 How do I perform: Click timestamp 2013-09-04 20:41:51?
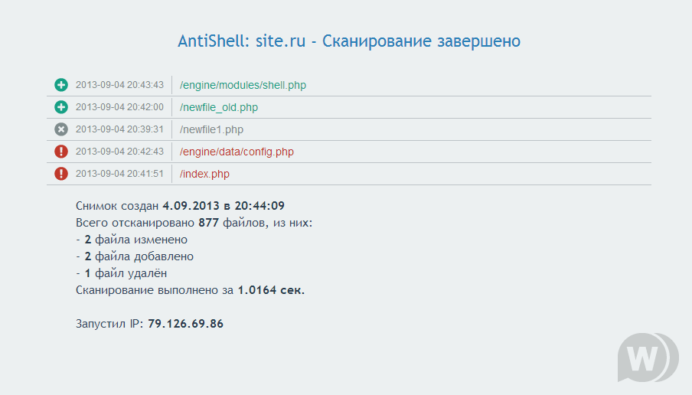119,174
